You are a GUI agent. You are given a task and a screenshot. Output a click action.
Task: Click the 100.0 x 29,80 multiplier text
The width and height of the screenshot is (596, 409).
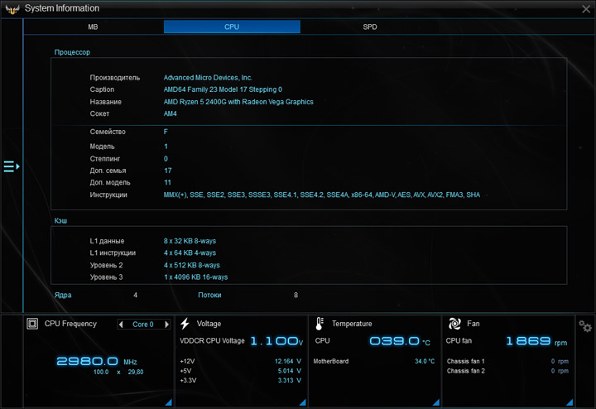pyautogui.click(x=118, y=372)
